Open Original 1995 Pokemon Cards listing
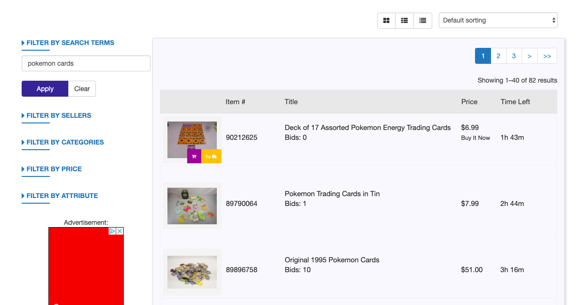This screenshot has width=578, height=305. (x=332, y=260)
